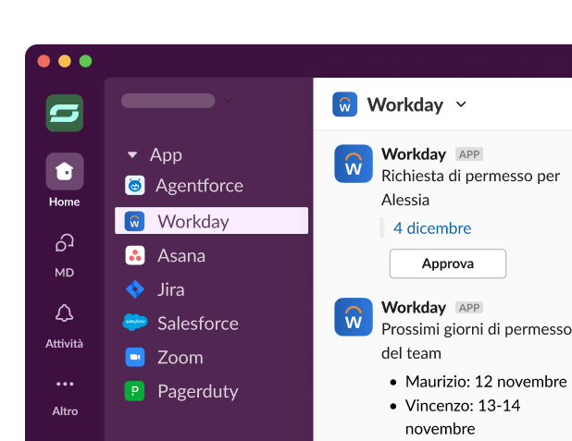
Task: Select Jira in the App list
Action: click(211, 289)
